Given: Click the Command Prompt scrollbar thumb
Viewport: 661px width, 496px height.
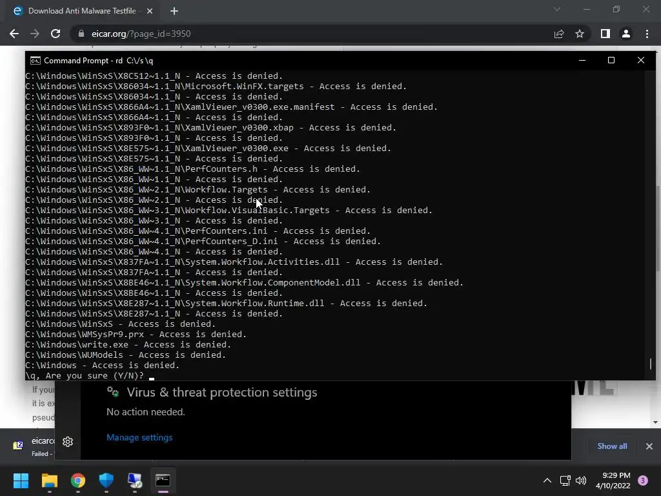Looking at the screenshot, I should (x=651, y=364).
